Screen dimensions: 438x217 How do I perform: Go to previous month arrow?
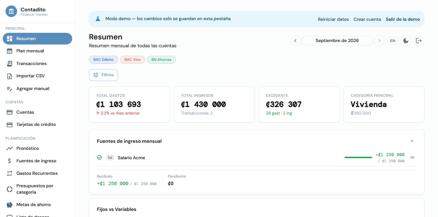coord(295,41)
